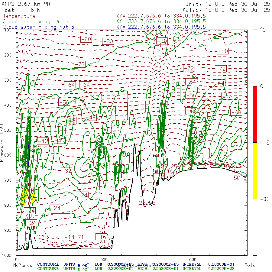Click the 800 hPa pressure axis label
272x272 pixels.
8,205
